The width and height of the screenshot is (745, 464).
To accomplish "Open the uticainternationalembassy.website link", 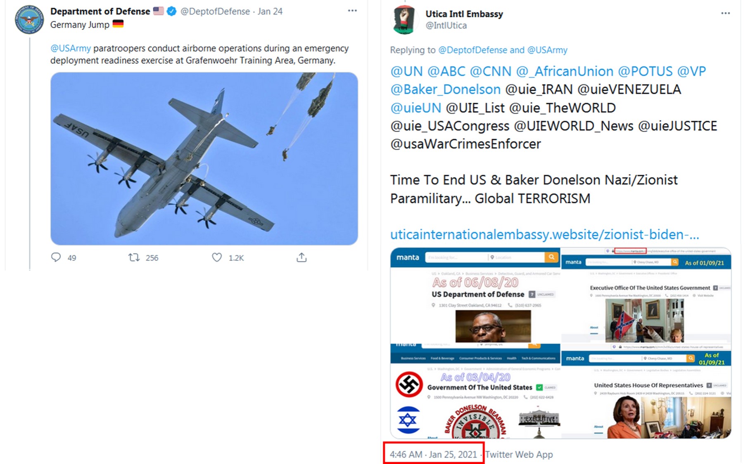I will click(545, 234).
